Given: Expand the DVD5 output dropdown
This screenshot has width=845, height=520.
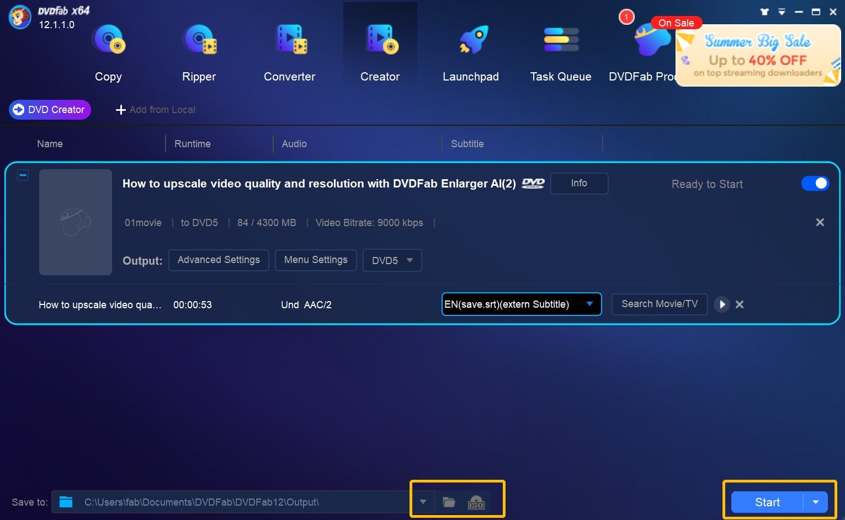Looking at the screenshot, I should click(x=392, y=260).
